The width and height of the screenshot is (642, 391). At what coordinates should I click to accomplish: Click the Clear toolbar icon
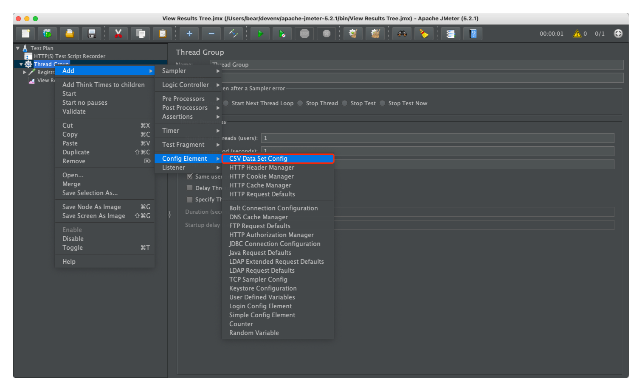353,34
